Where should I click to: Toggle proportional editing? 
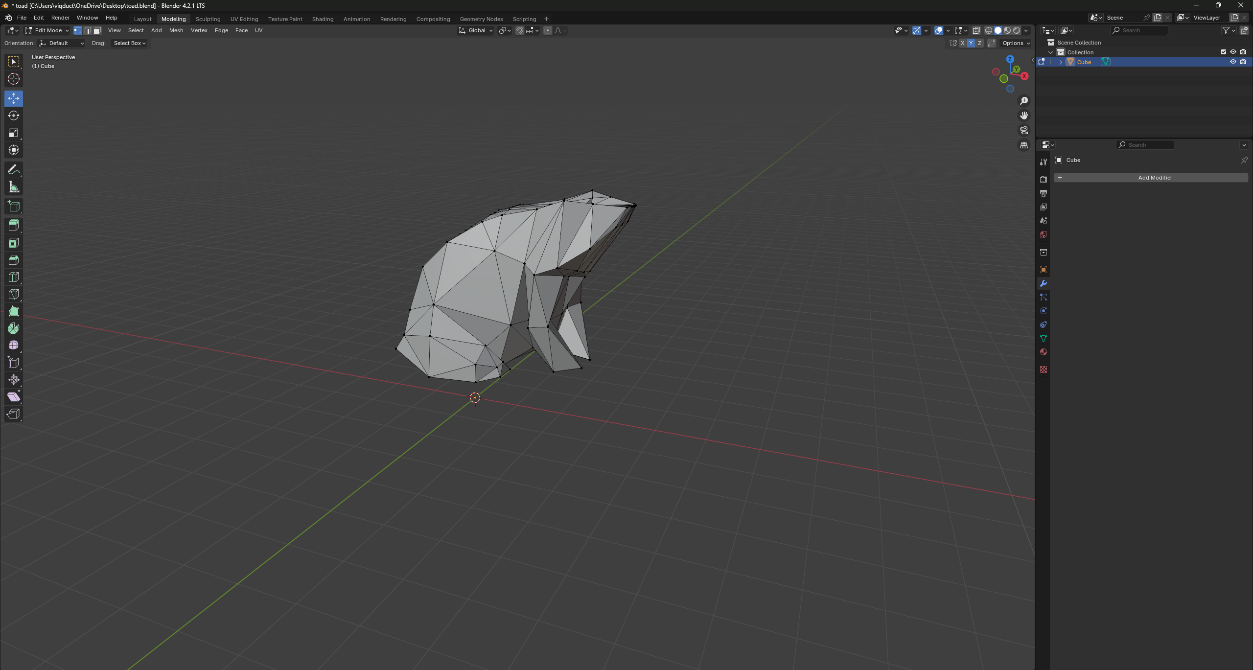548,30
